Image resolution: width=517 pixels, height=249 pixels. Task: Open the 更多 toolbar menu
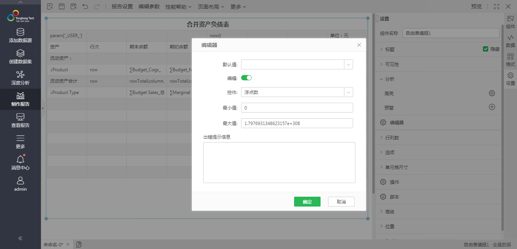click(238, 6)
